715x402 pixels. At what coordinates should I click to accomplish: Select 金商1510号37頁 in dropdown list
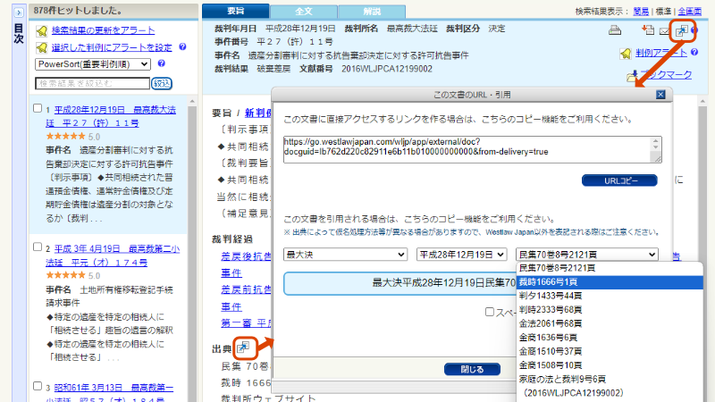click(610, 351)
